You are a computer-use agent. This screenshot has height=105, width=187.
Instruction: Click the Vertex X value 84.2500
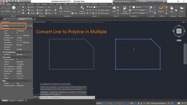[x=20, y=62]
